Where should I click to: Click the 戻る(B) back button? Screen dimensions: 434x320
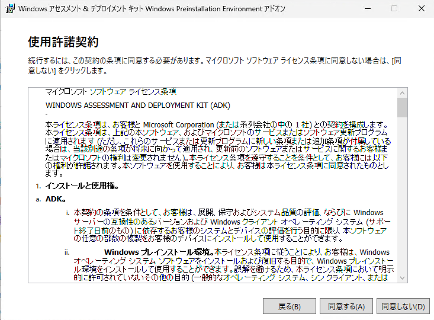coord(290,306)
